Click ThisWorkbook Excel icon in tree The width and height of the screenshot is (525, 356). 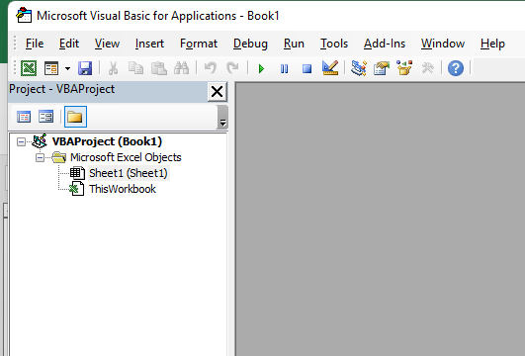(x=77, y=189)
